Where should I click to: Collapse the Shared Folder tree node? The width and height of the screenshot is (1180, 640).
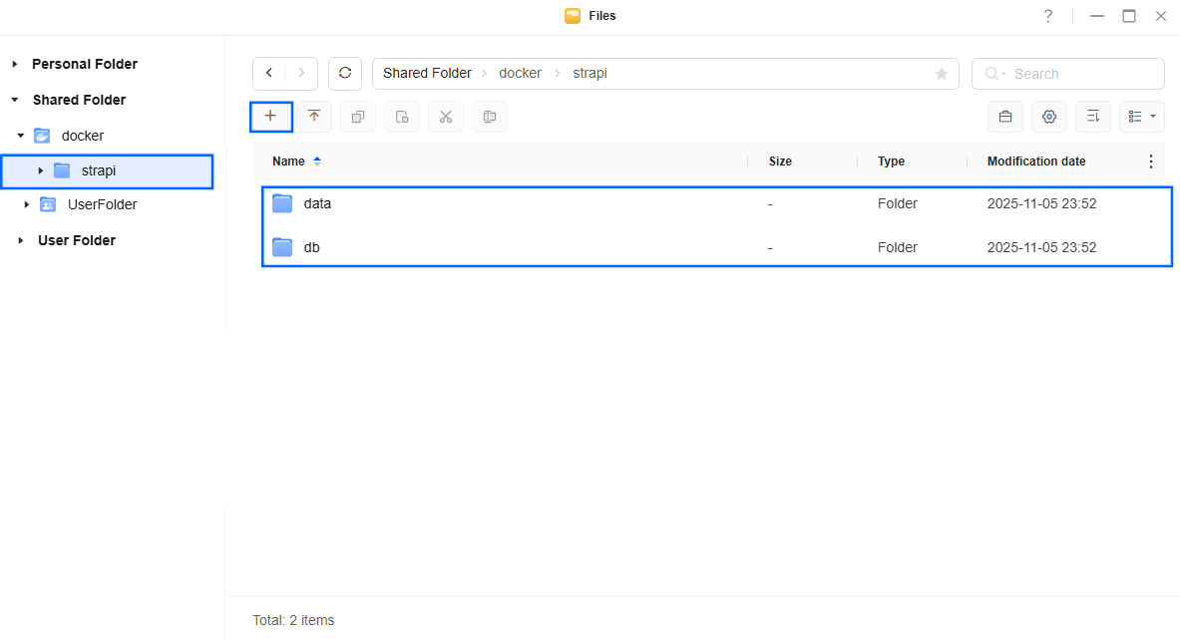pyautogui.click(x=15, y=100)
